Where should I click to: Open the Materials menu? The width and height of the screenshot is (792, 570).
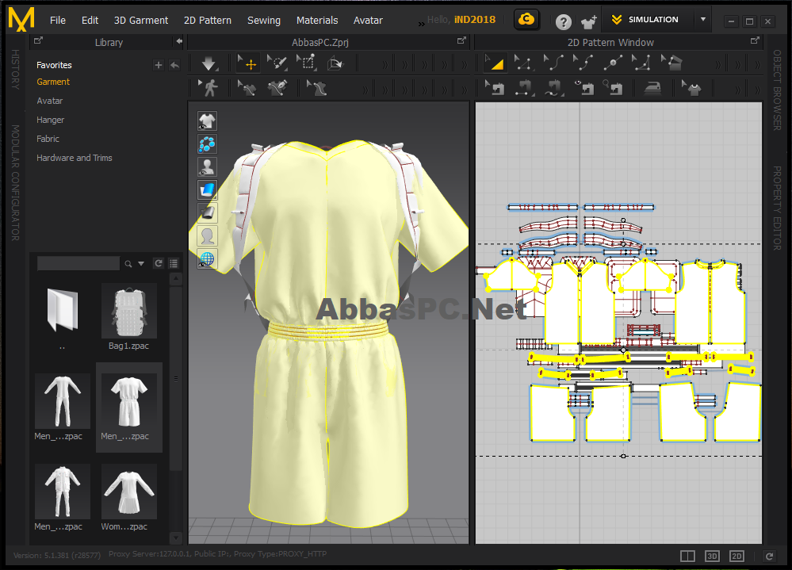(317, 20)
